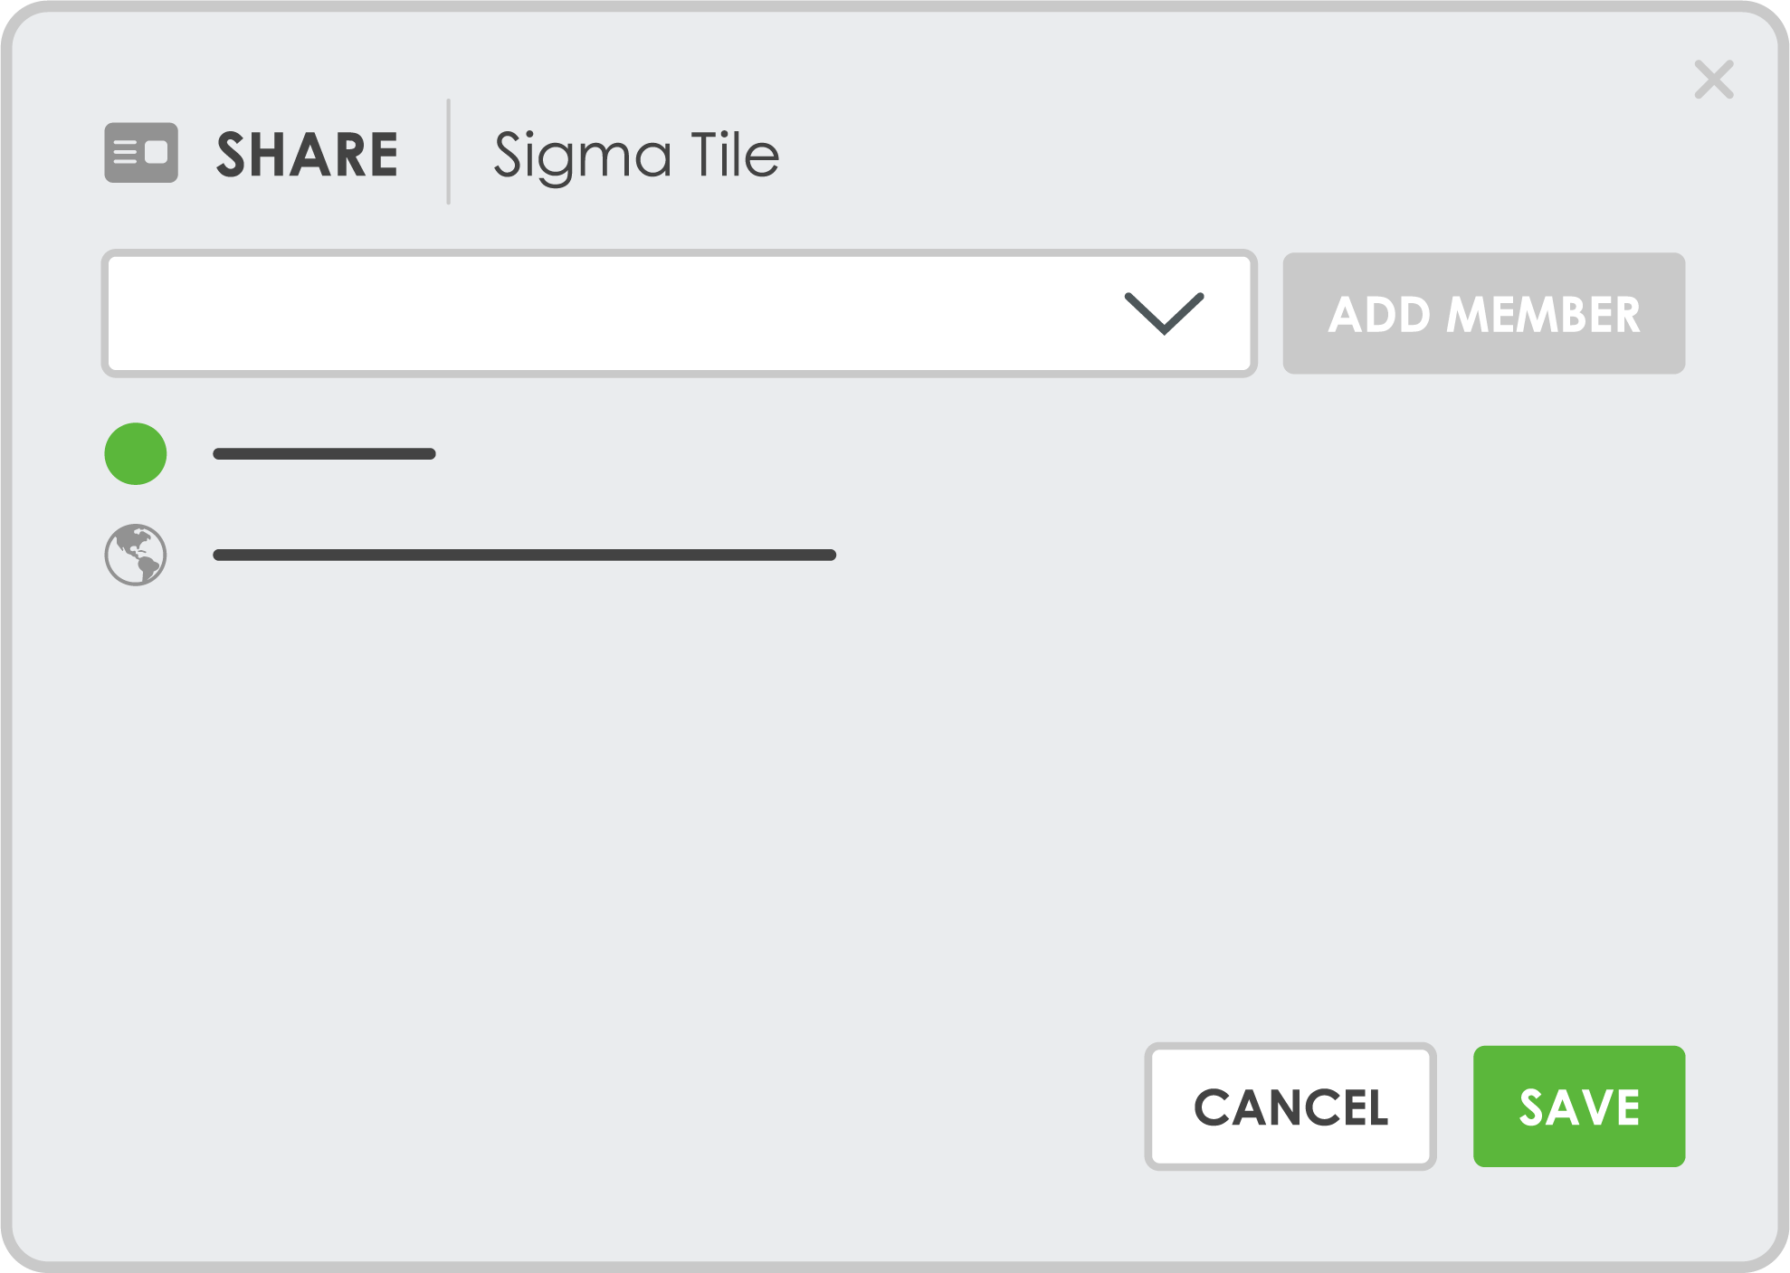Screen dimensions: 1790x1273
Task: Toggle the green availability indicator
Action: 134,453
